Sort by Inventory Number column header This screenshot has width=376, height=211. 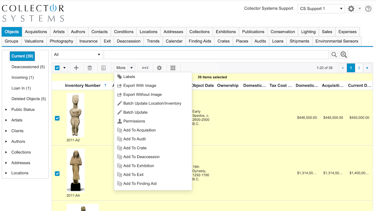[83, 85]
